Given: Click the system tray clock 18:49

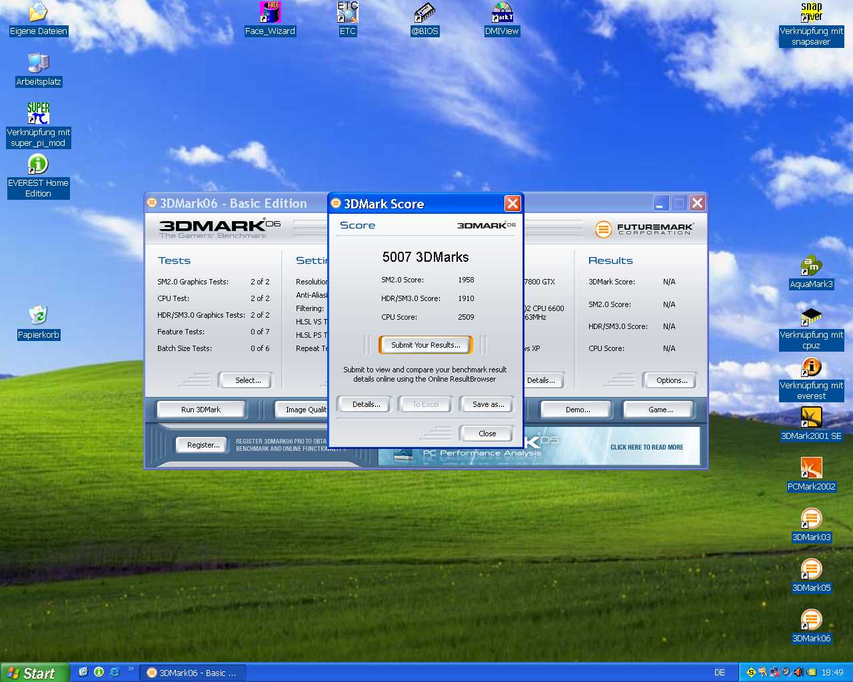Looking at the screenshot, I should coord(832,673).
